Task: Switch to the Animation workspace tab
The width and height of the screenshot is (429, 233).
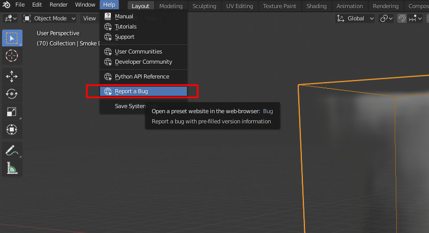Action: 349,6
